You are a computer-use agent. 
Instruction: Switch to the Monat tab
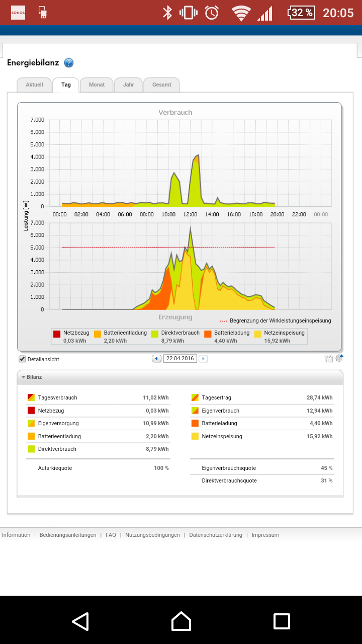coord(97,85)
